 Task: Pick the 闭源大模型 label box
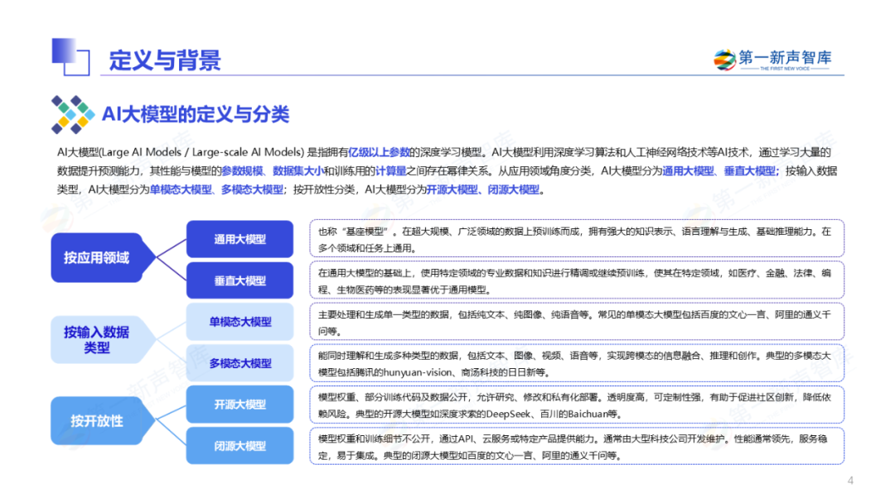pos(239,446)
